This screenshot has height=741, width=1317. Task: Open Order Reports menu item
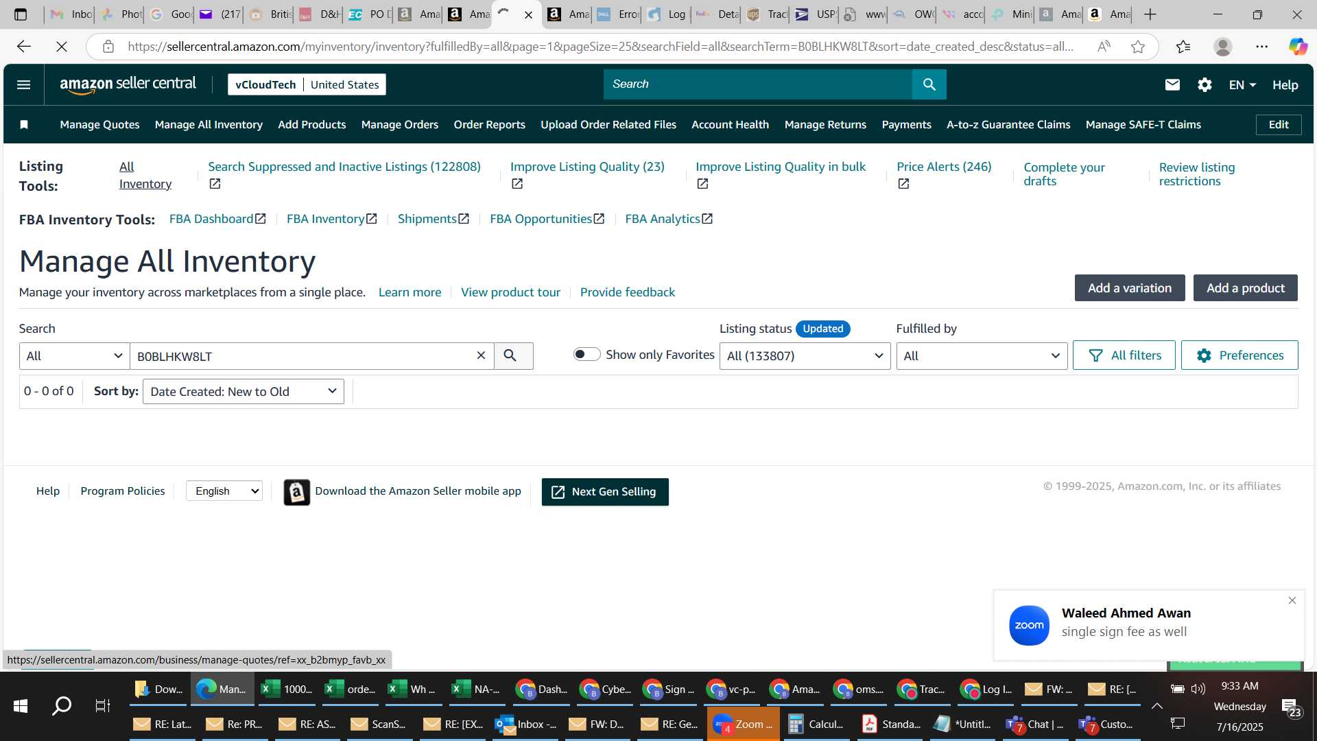pyautogui.click(x=489, y=124)
